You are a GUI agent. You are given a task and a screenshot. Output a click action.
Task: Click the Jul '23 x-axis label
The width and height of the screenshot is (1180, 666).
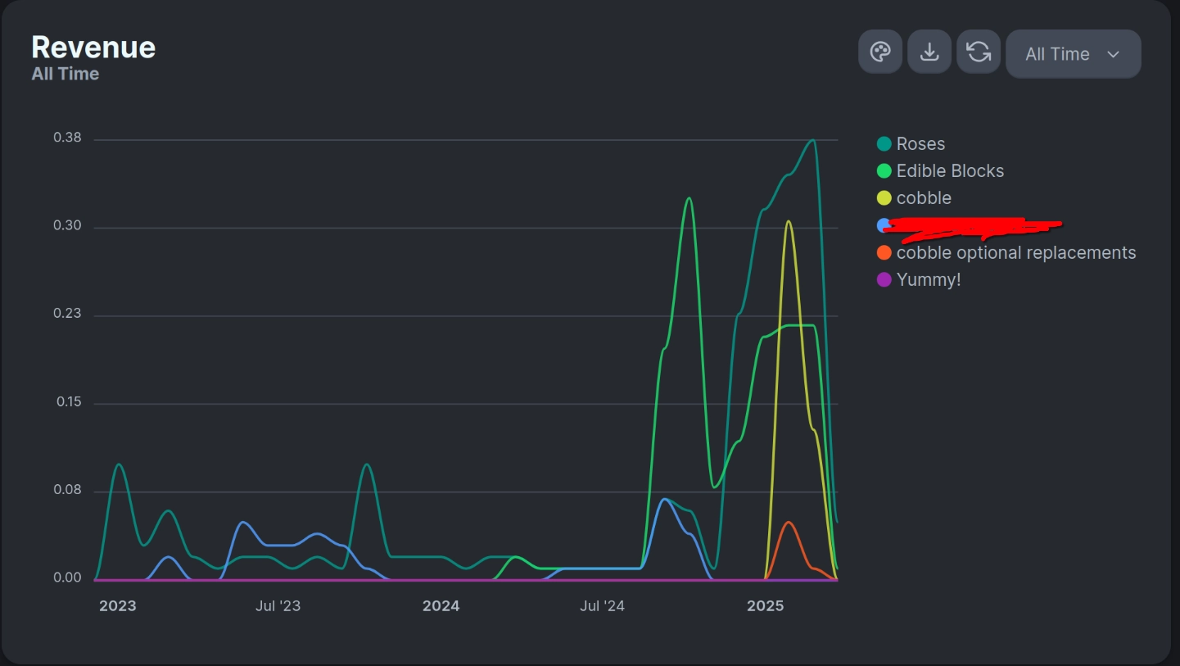[x=278, y=606]
